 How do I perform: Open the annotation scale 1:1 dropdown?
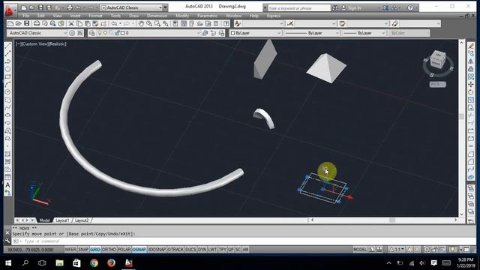397,250
